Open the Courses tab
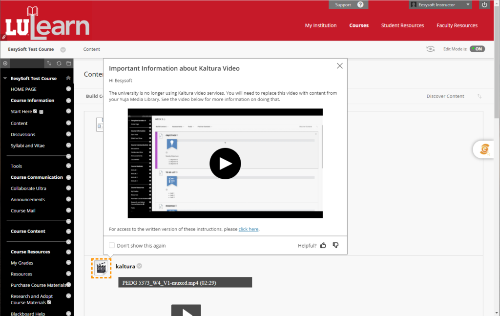This screenshot has height=316, width=500. [x=359, y=25]
